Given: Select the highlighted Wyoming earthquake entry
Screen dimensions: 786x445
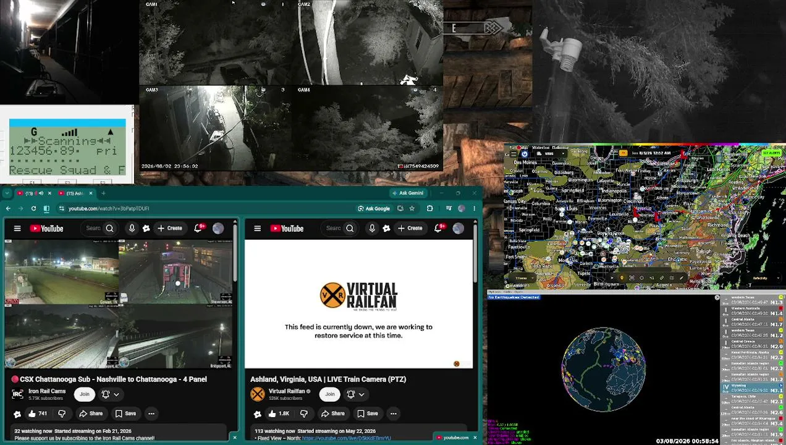Looking at the screenshot, I should [753, 388].
